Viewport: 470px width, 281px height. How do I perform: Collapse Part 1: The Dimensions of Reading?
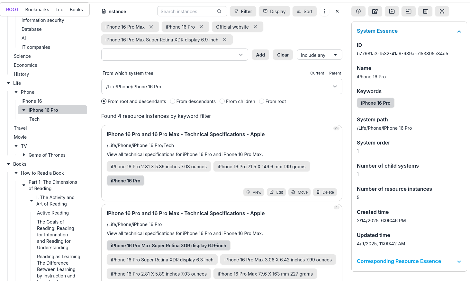(24, 185)
